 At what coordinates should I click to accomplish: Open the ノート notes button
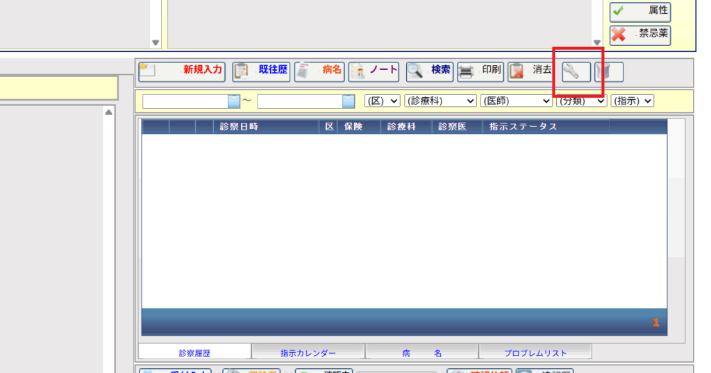pos(374,71)
